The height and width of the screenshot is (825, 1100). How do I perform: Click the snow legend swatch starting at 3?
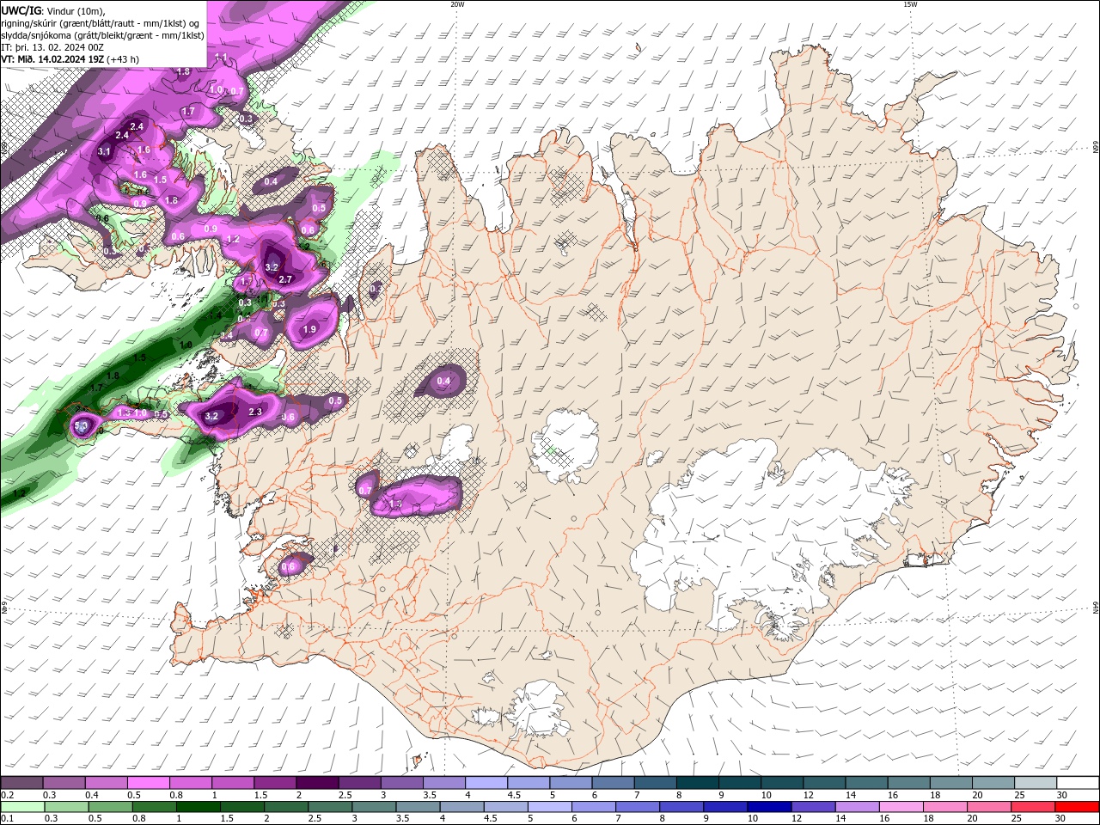click(402, 783)
